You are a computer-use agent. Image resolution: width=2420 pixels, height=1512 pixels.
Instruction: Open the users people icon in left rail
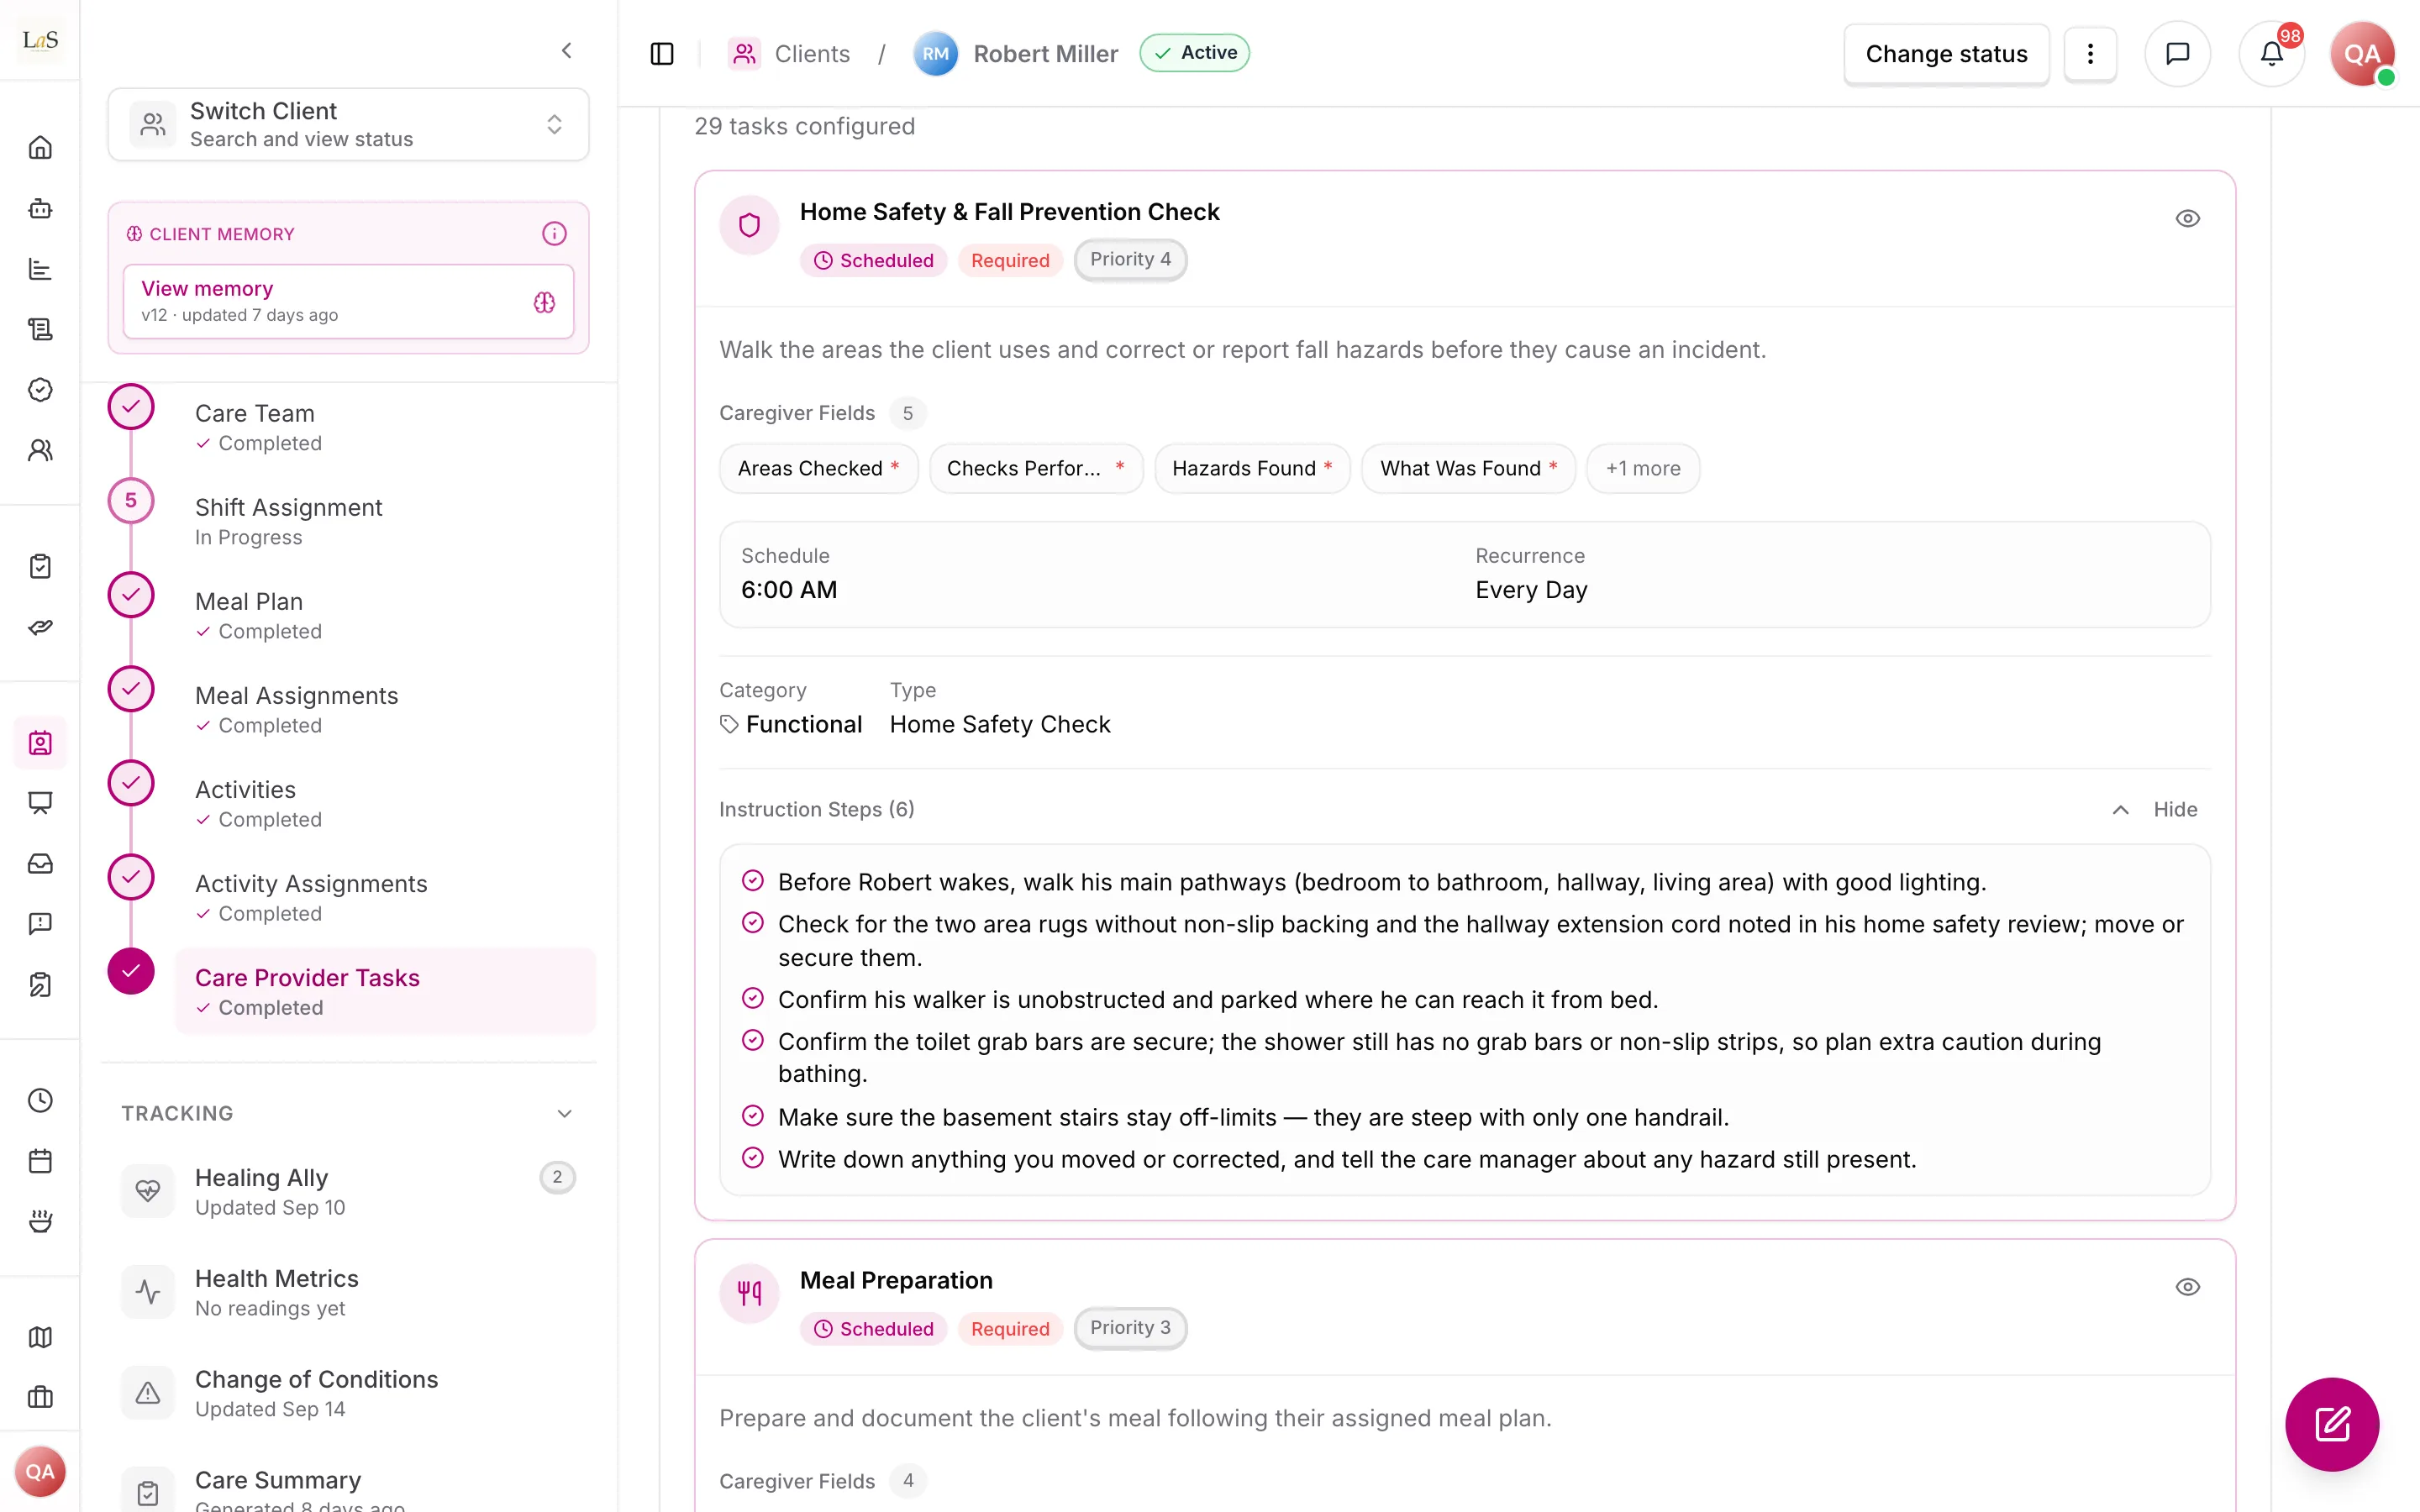tap(40, 450)
